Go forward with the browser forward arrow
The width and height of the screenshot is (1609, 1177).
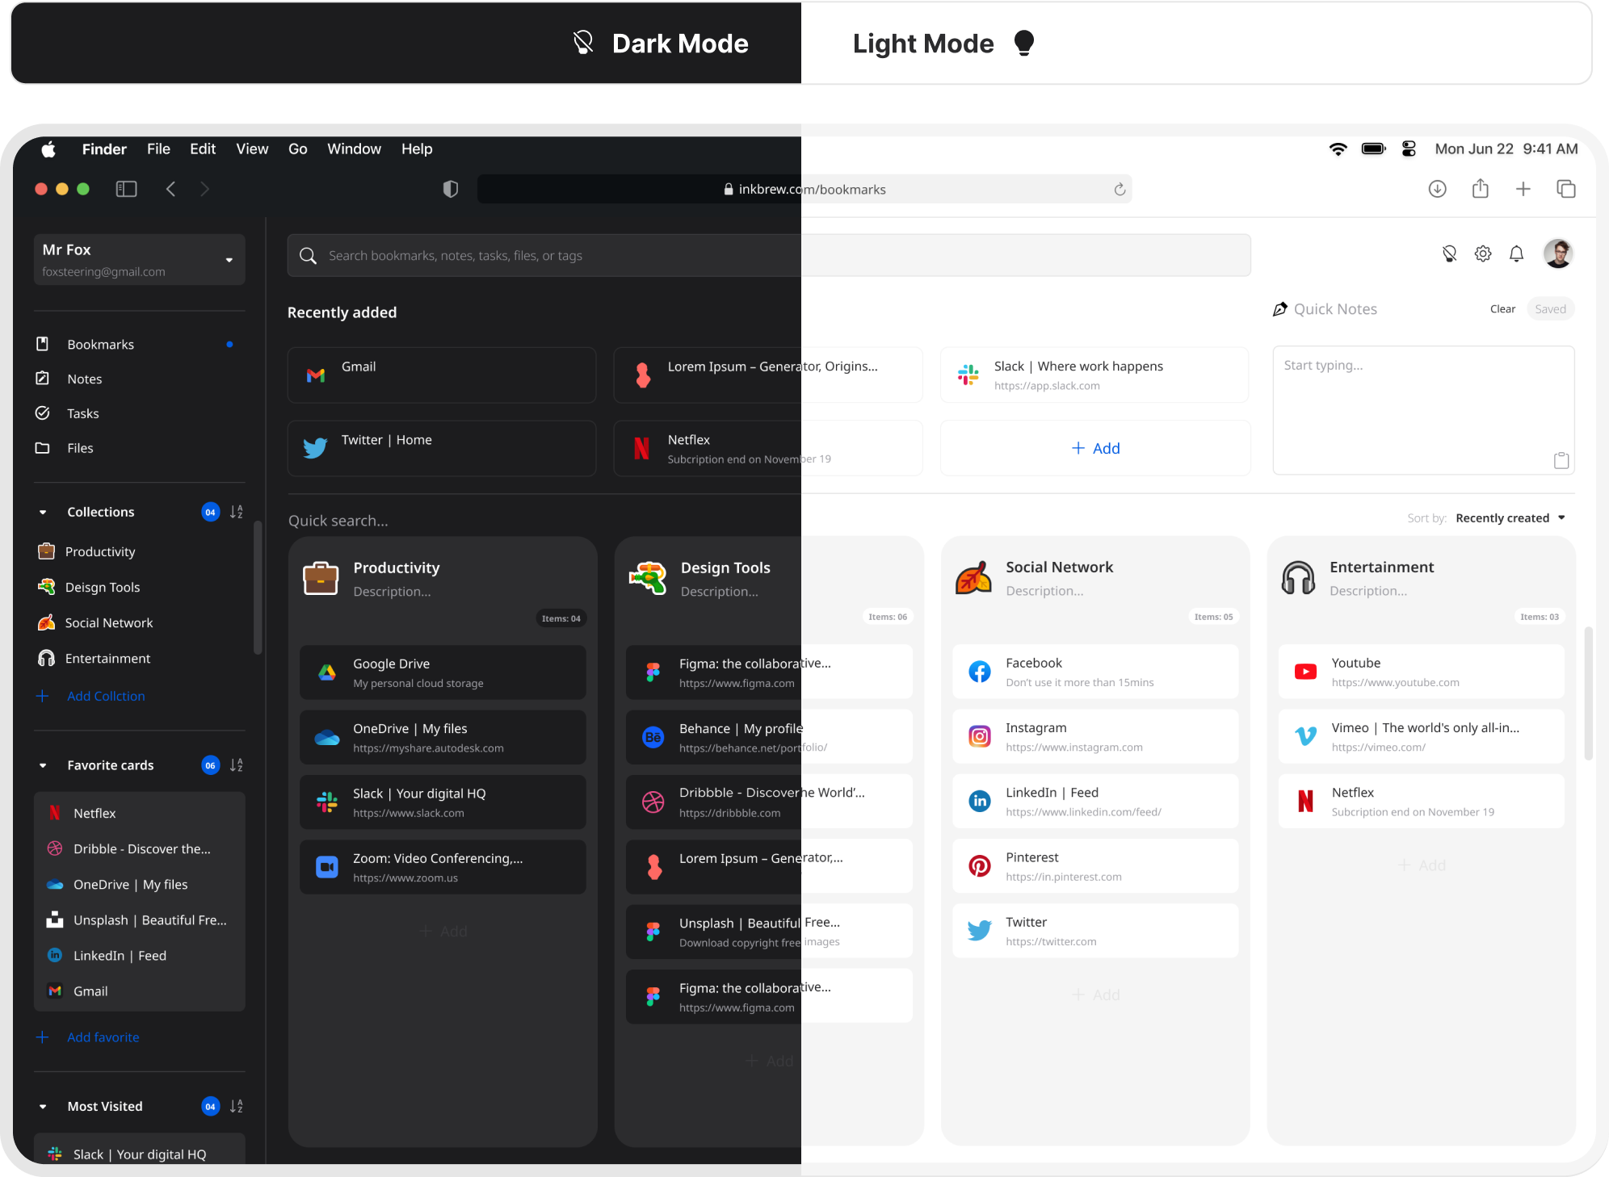tap(204, 189)
